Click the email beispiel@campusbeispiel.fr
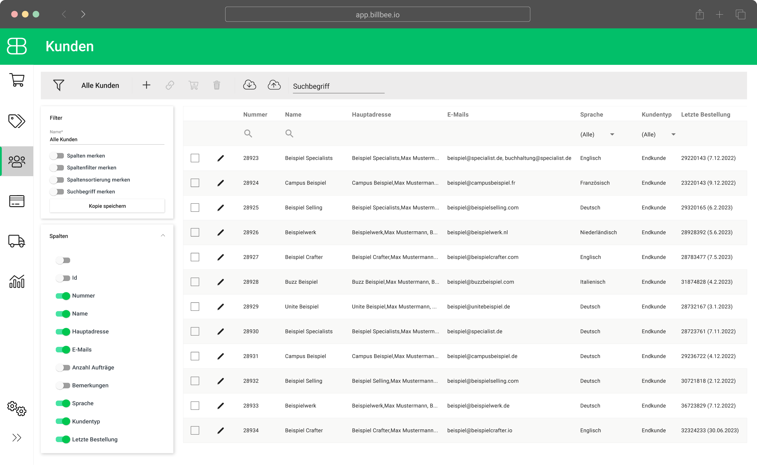Image resolution: width=757 pixels, height=465 pixels. (481, 183)
